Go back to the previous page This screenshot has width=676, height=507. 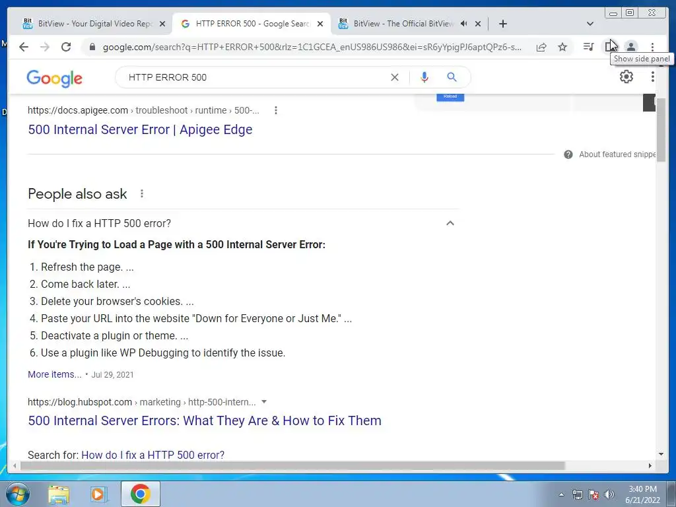[24, 47]
